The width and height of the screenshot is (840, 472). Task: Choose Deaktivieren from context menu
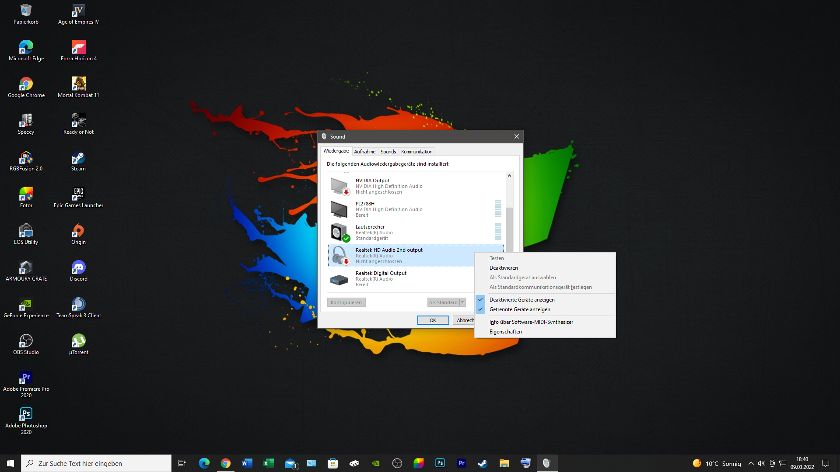(x=504, y=268)
